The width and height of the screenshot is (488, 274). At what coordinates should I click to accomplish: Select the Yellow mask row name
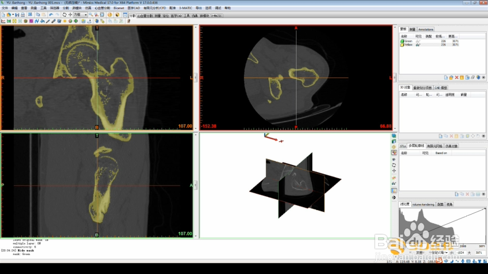coord(408,45)
